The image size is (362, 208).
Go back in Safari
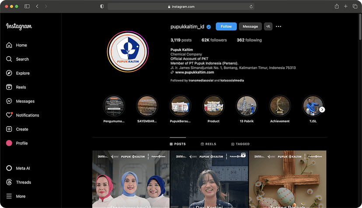(x=37, y=7)
